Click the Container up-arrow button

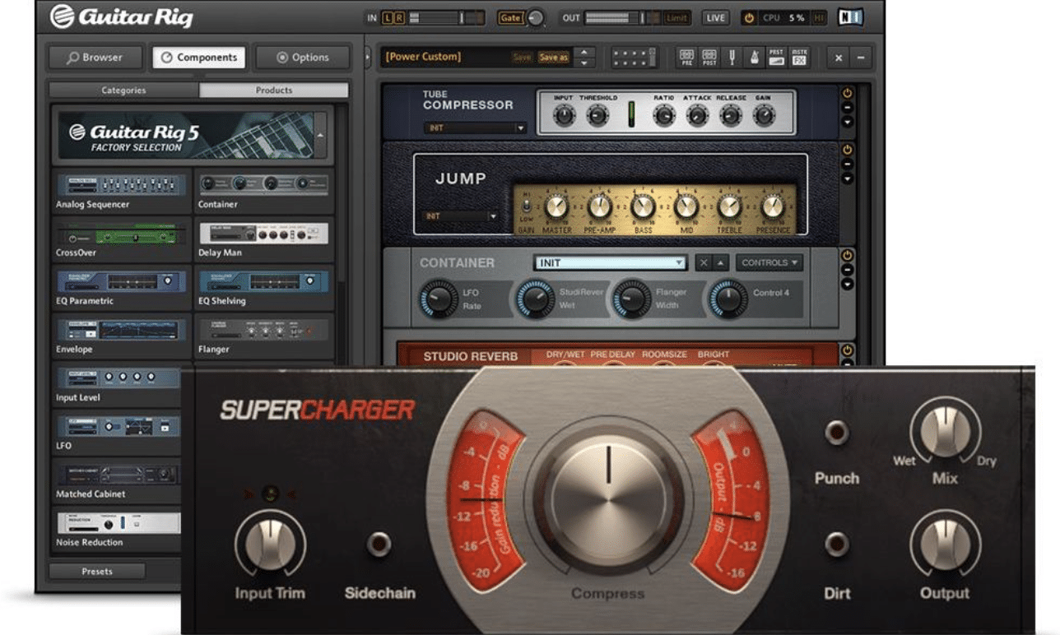(721, 263)
